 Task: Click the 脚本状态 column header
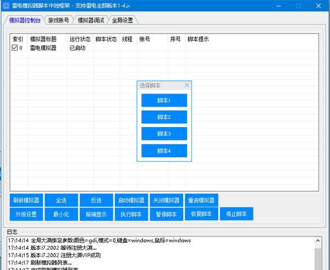tap(107, 39)
